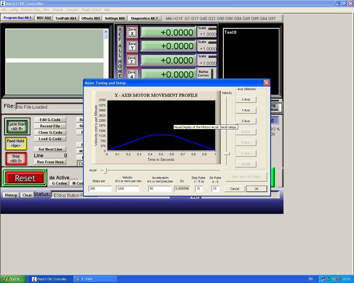
Task: Click SAVE AXIS SETTINGS button
Action: [246, 177]
